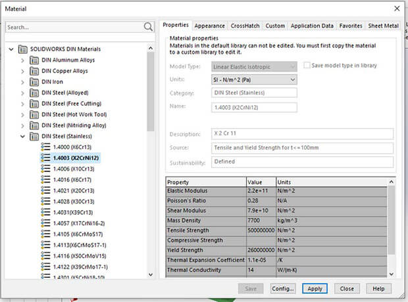408x302 pixels.
Task: Click the Config... button
Action: pyautogui.click(x=283, y=288)
